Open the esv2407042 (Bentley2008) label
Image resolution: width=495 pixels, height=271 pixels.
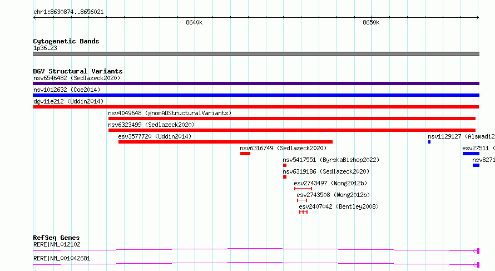[x=339, y=206]
